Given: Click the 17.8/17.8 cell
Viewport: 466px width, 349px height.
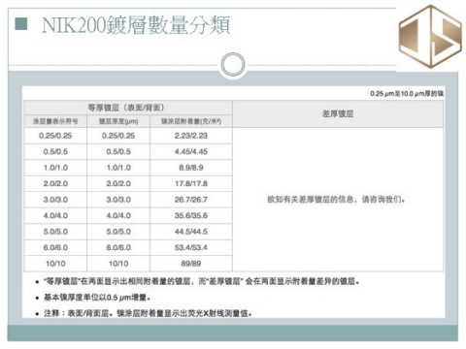Looking at the screenshot, I should click(x=191, y=183).
